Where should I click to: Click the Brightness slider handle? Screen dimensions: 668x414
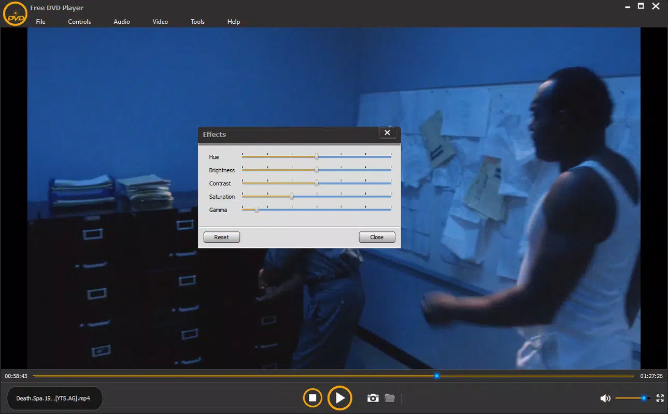pyautogui.click(x=317, y=170)
